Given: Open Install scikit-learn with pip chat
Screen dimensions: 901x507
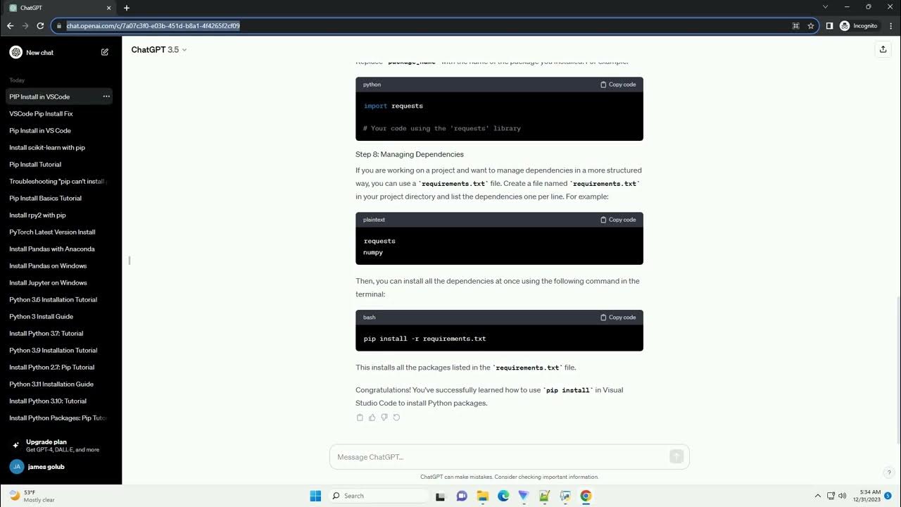Looking at the screenshot, I should pyautogui.click(x=59, y=147).
